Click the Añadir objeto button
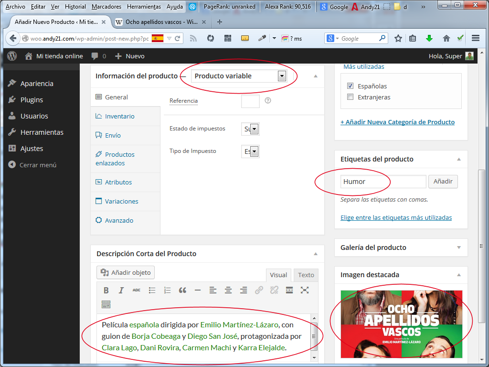Screen dimensions: 489x367 (126, 272)
